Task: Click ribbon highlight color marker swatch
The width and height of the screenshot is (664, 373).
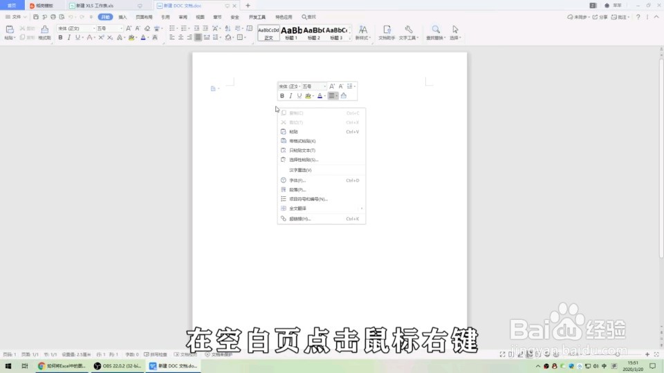Action: 131,37
